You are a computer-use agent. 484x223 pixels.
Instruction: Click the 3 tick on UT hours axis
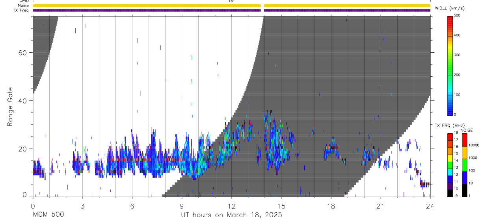[x=82, y=206]
